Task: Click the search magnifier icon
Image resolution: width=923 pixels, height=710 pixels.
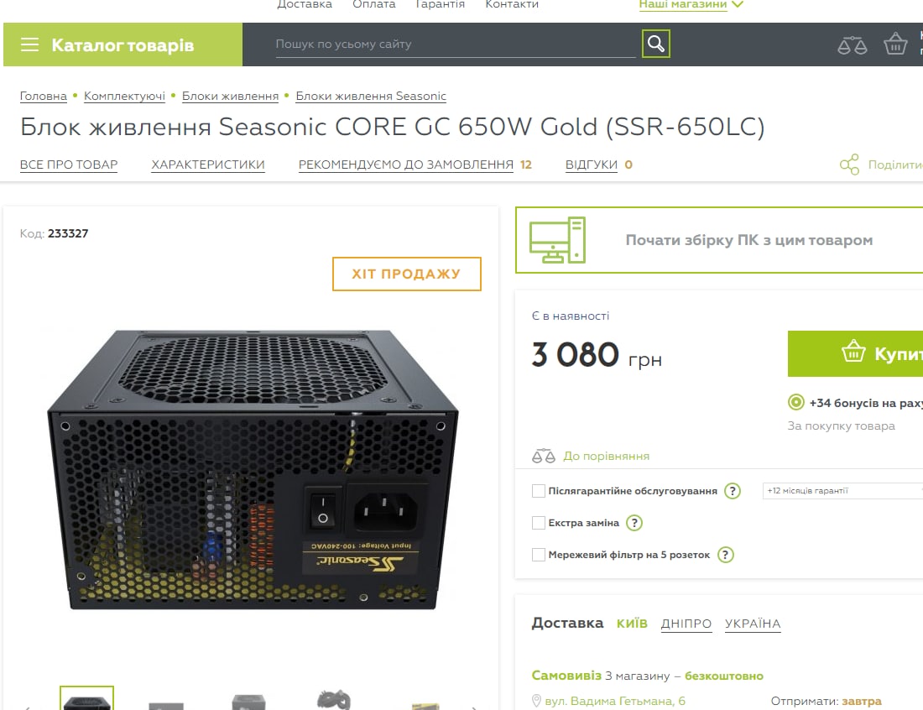Action: click(656, 44)
